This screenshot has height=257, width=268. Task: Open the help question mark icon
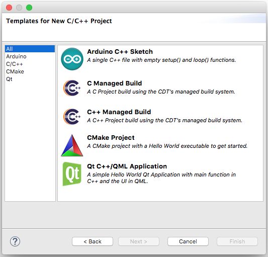click(x=15, y=241)
